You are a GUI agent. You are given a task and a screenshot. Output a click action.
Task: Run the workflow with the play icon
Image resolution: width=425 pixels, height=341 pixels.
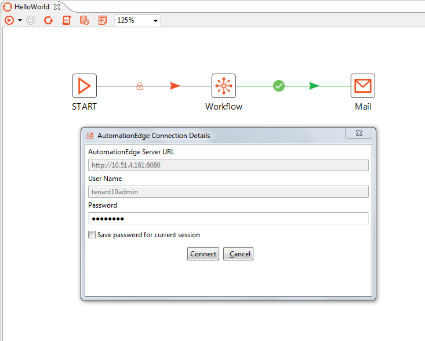coord(9,20)
